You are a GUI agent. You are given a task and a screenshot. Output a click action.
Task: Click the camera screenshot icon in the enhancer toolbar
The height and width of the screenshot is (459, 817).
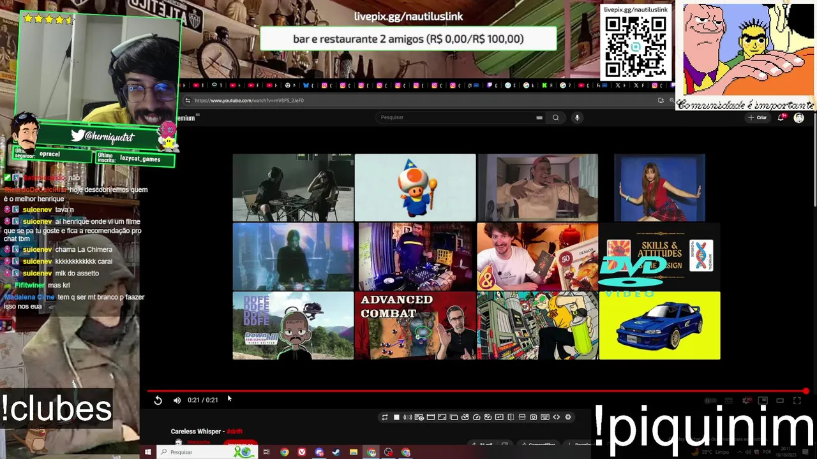point(534,417)
